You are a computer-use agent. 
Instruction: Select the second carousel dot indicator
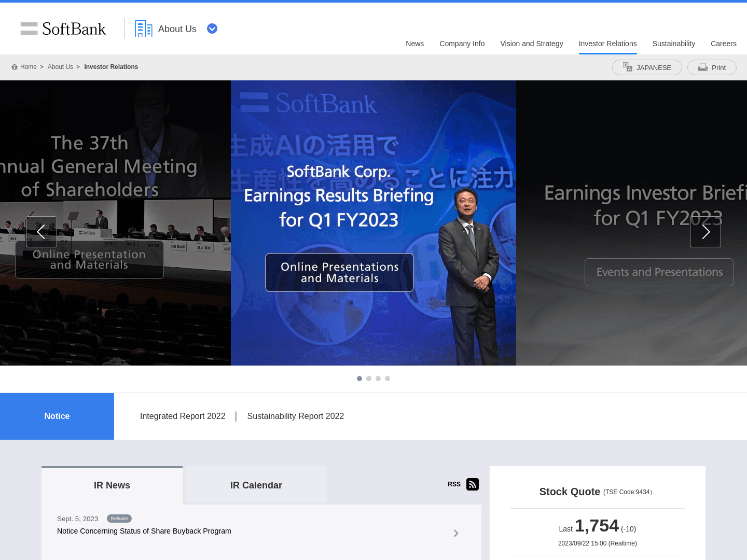369,379
